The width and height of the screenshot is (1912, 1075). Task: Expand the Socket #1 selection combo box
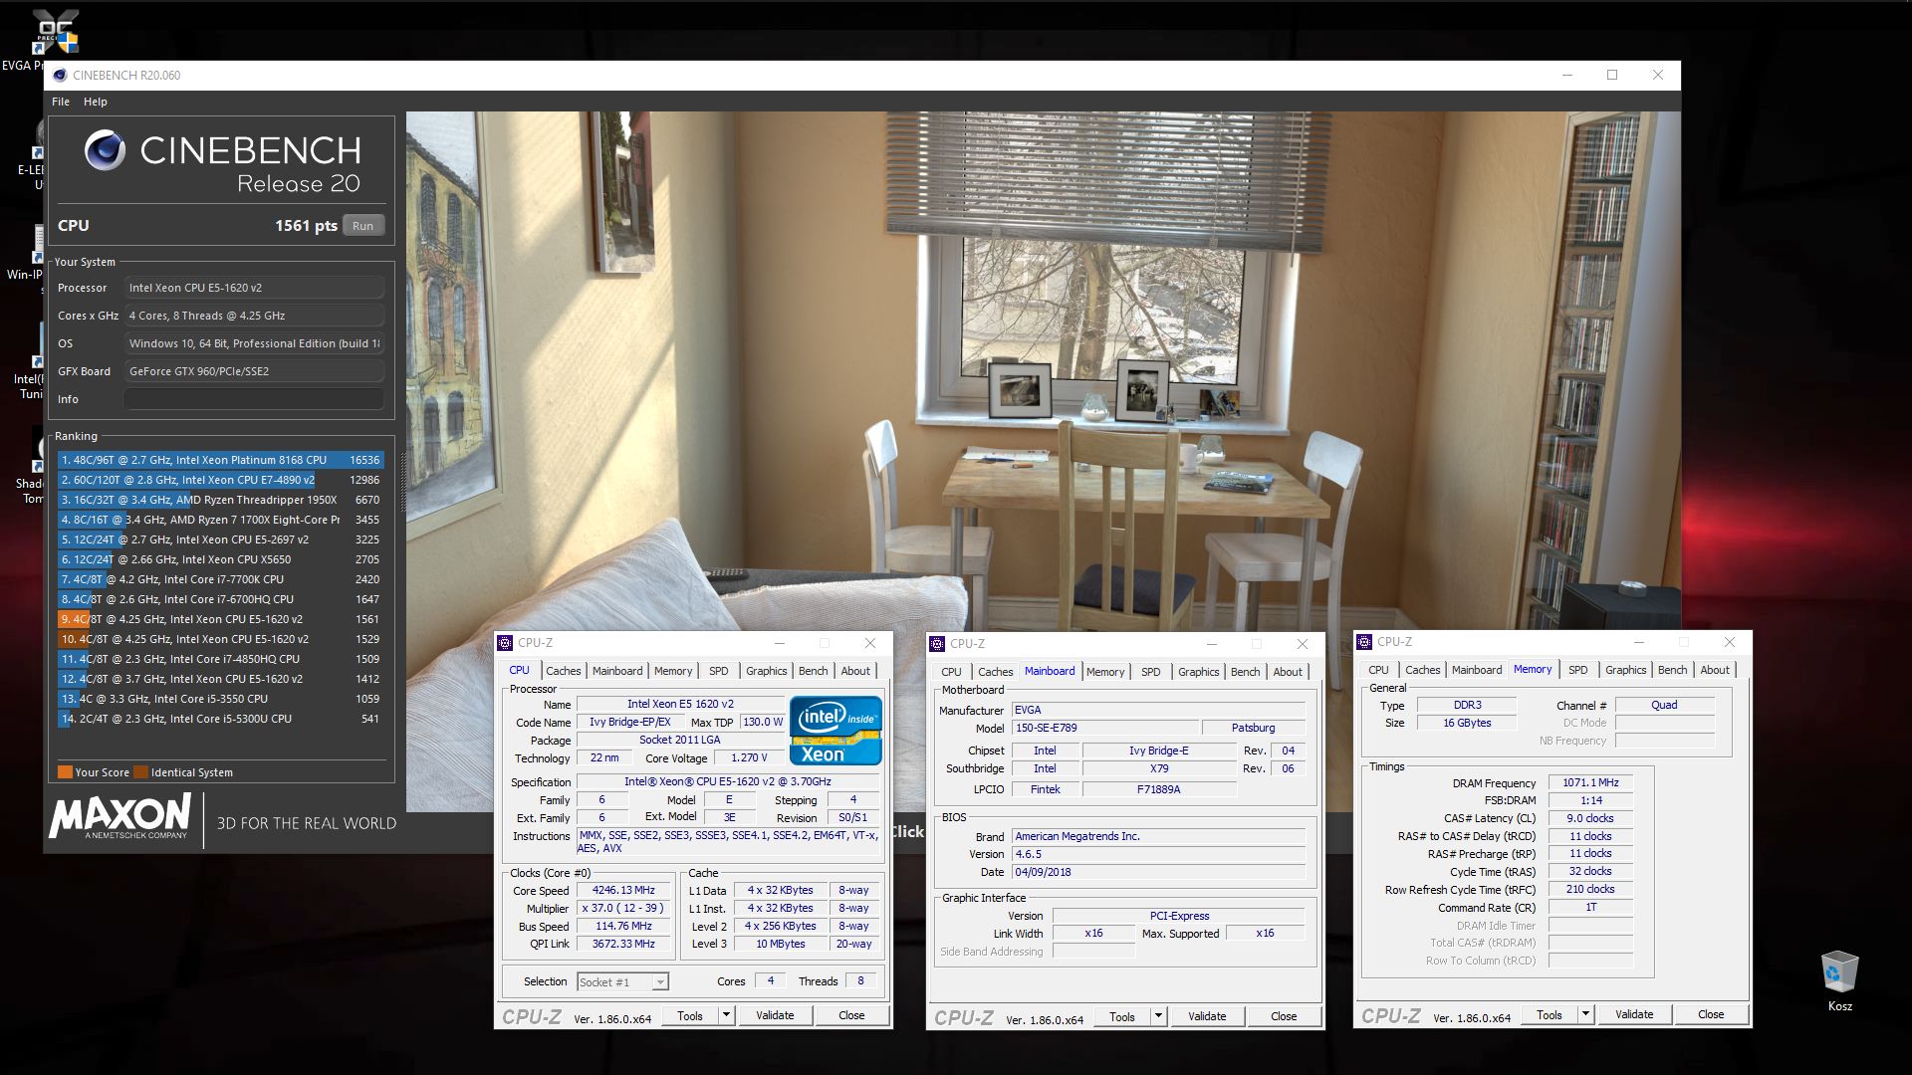622,982
